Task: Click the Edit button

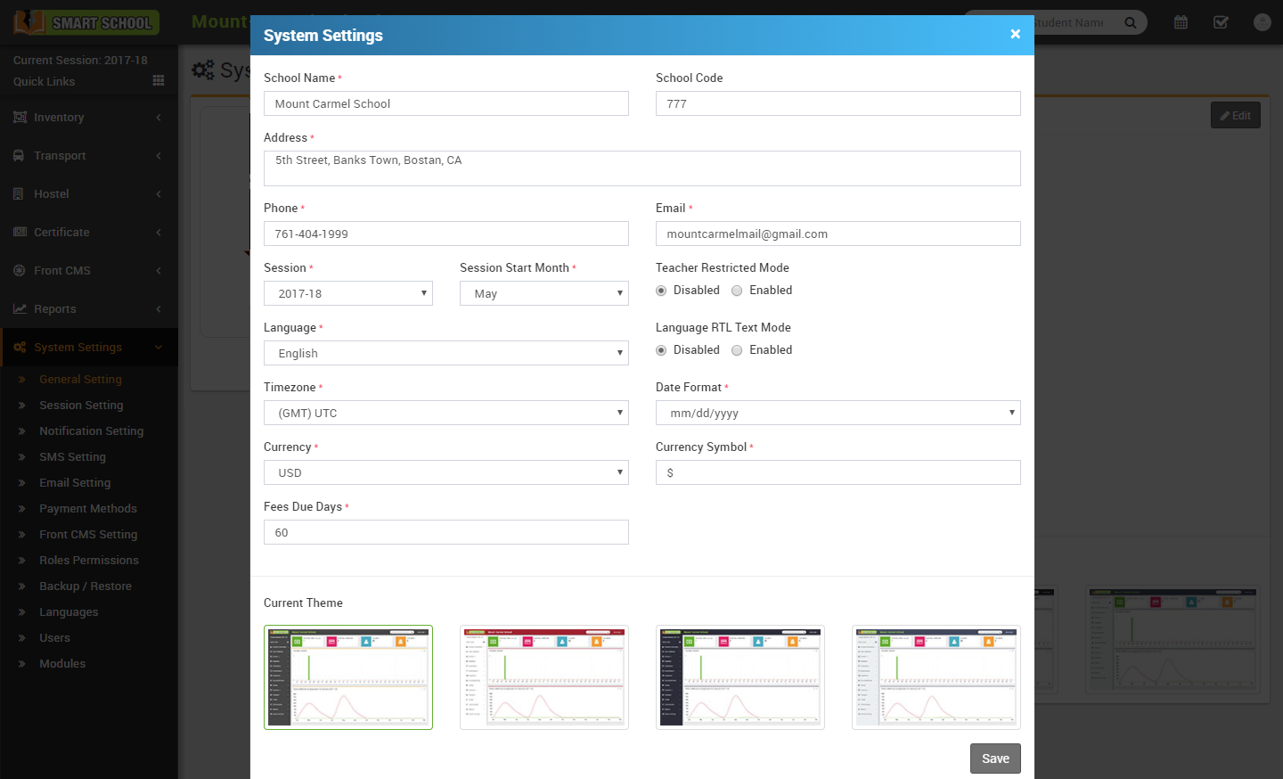Action: [1235, 115]
